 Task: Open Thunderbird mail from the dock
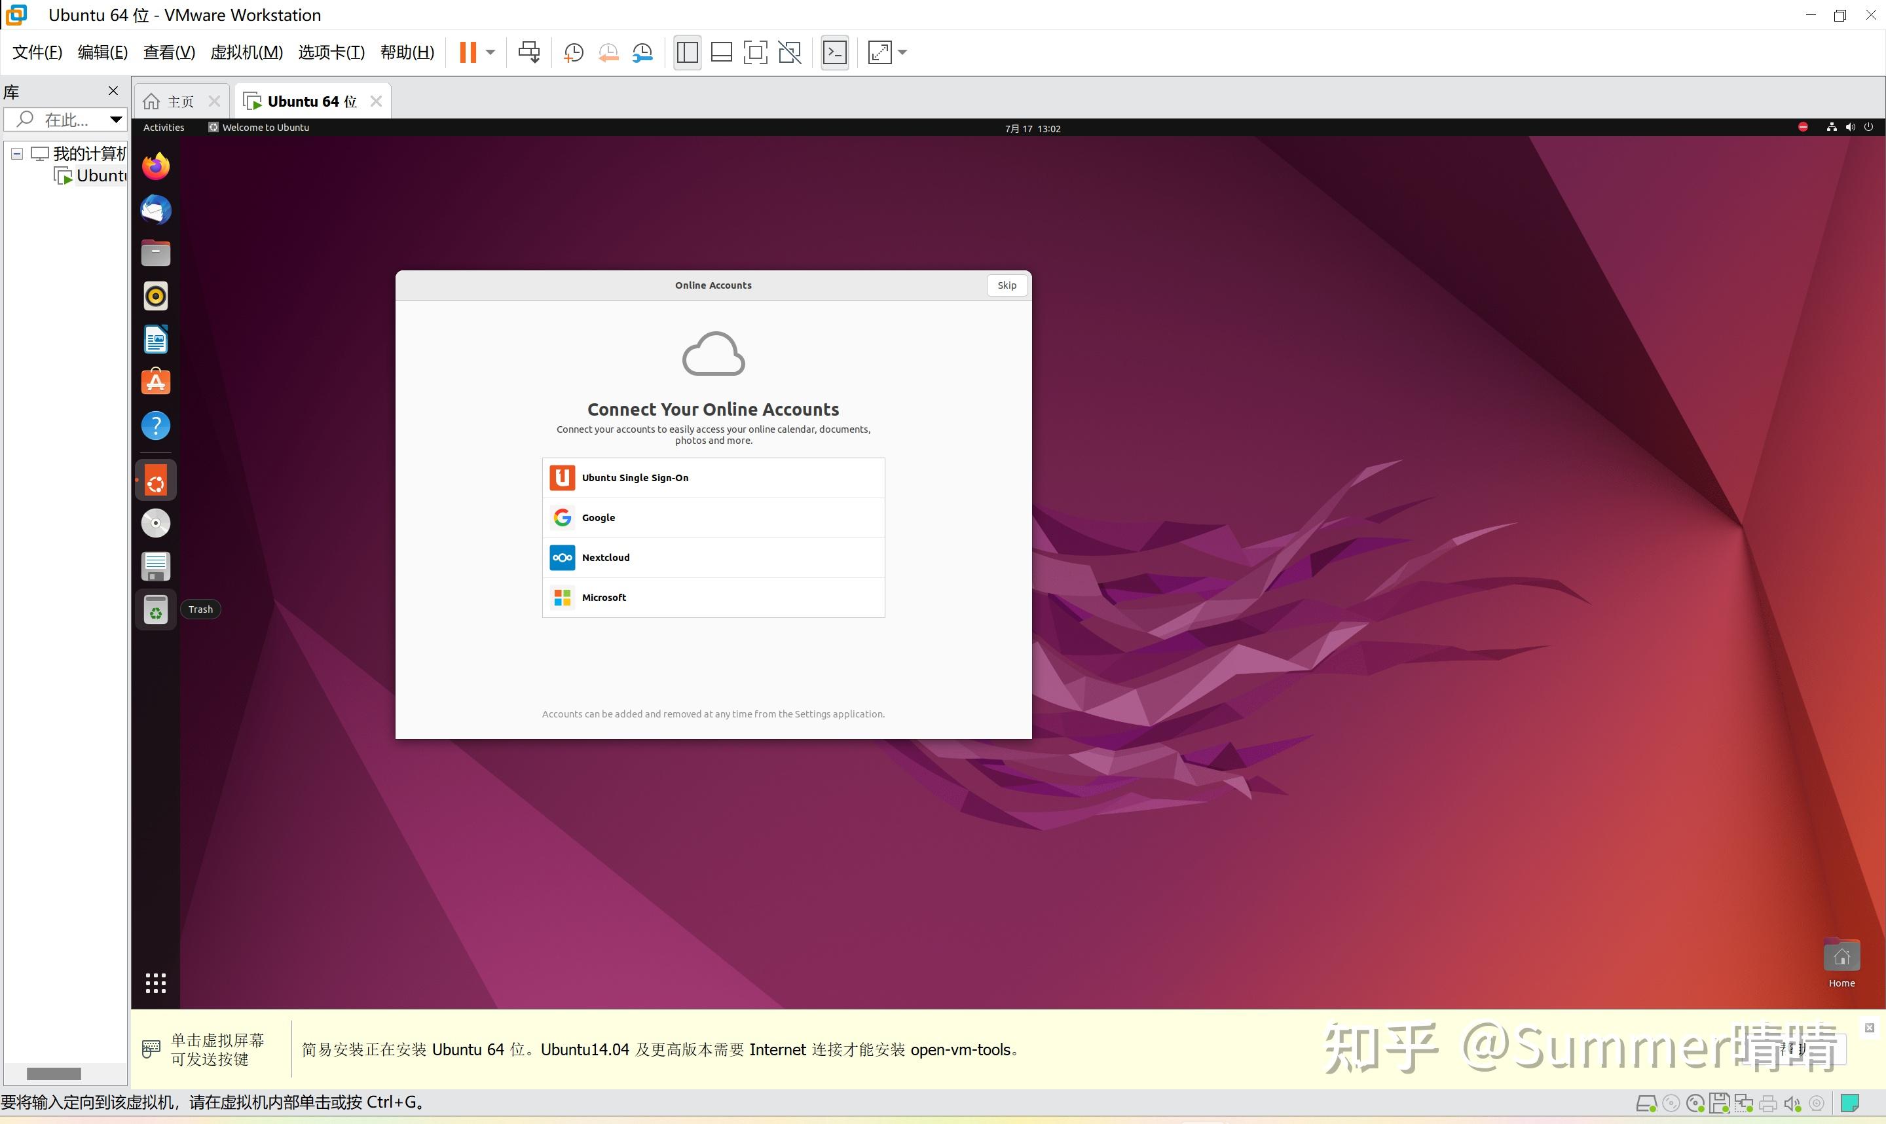[155, 209]
